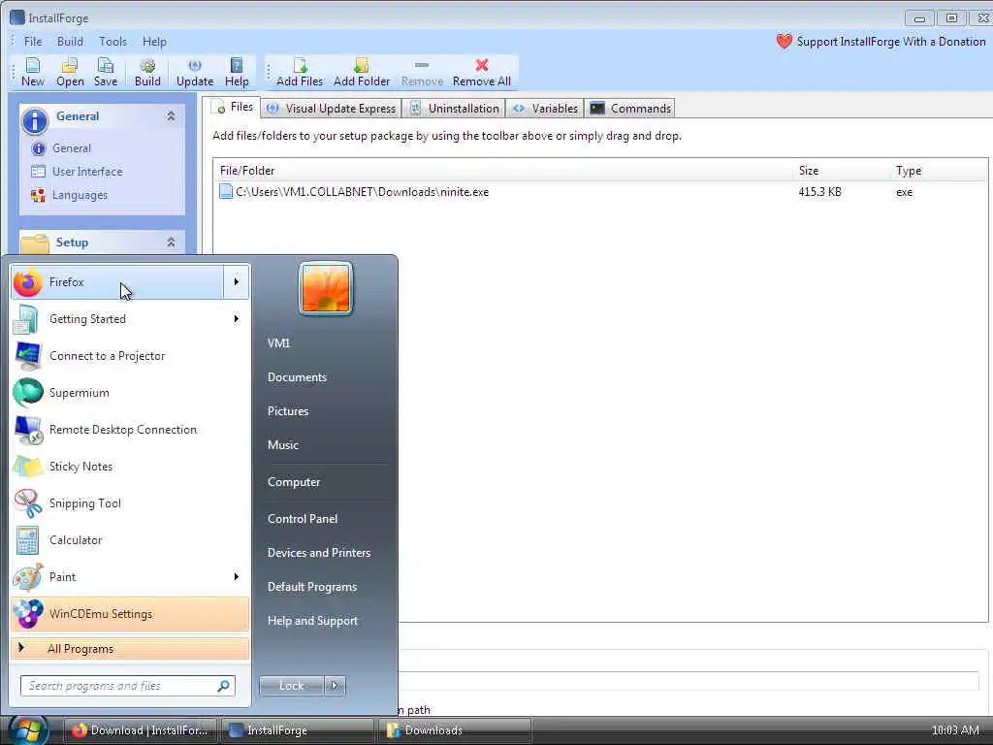Image resolution: width=993 pixels, height=745 pixels.
Task: Click the Windows Start orb
Action: coord(28,729)
